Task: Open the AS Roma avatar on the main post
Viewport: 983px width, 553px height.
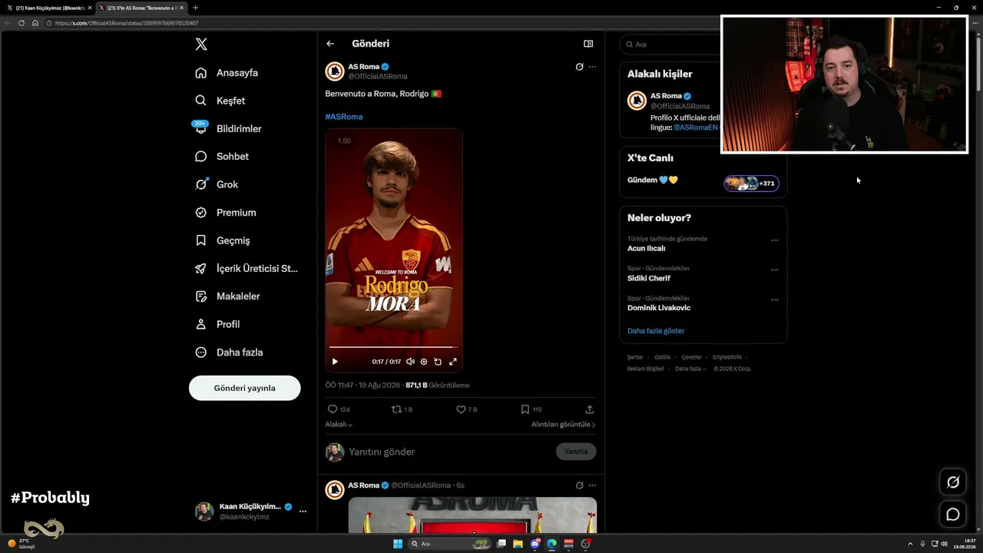Action: coord(335,71)
